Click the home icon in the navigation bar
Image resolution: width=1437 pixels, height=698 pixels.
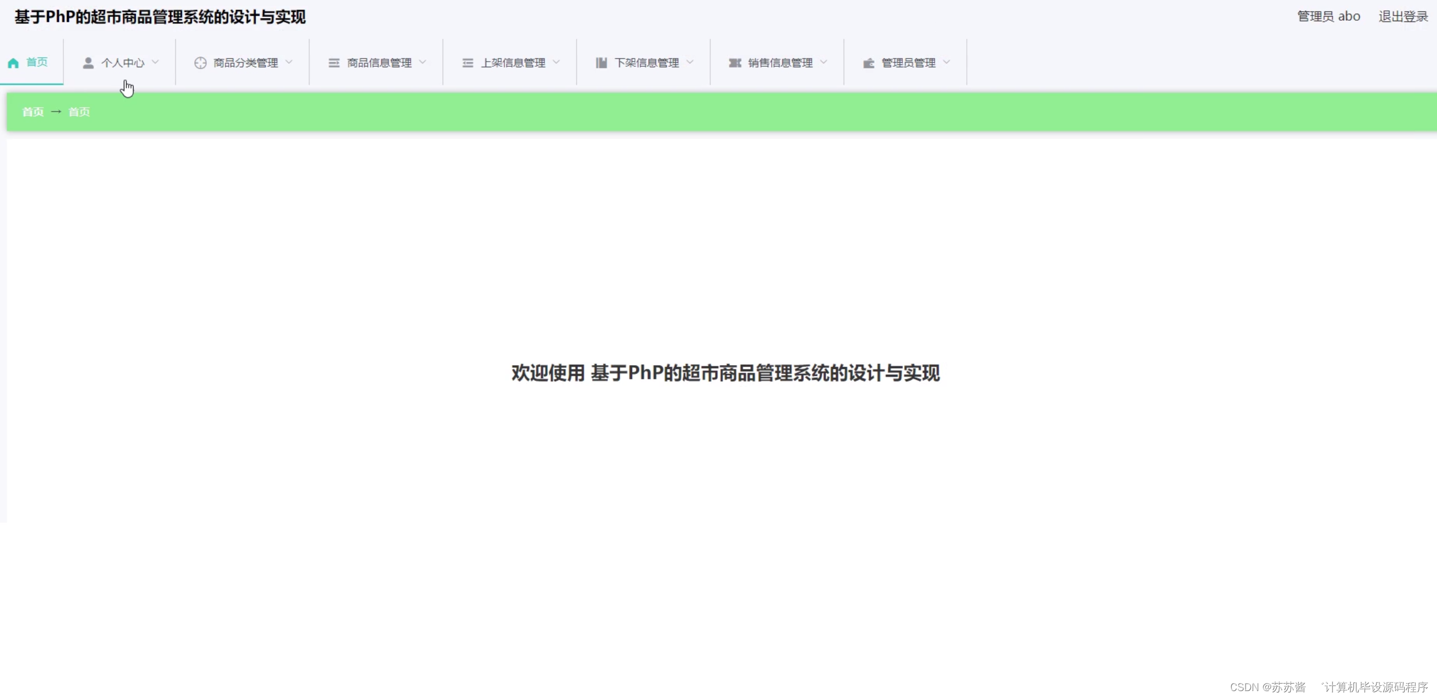coord(13,63)
